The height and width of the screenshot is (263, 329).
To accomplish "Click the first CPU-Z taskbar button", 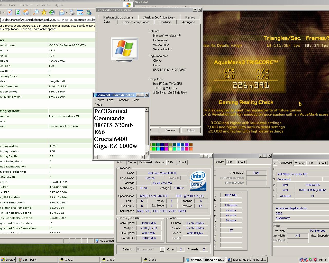I will 79,260.
